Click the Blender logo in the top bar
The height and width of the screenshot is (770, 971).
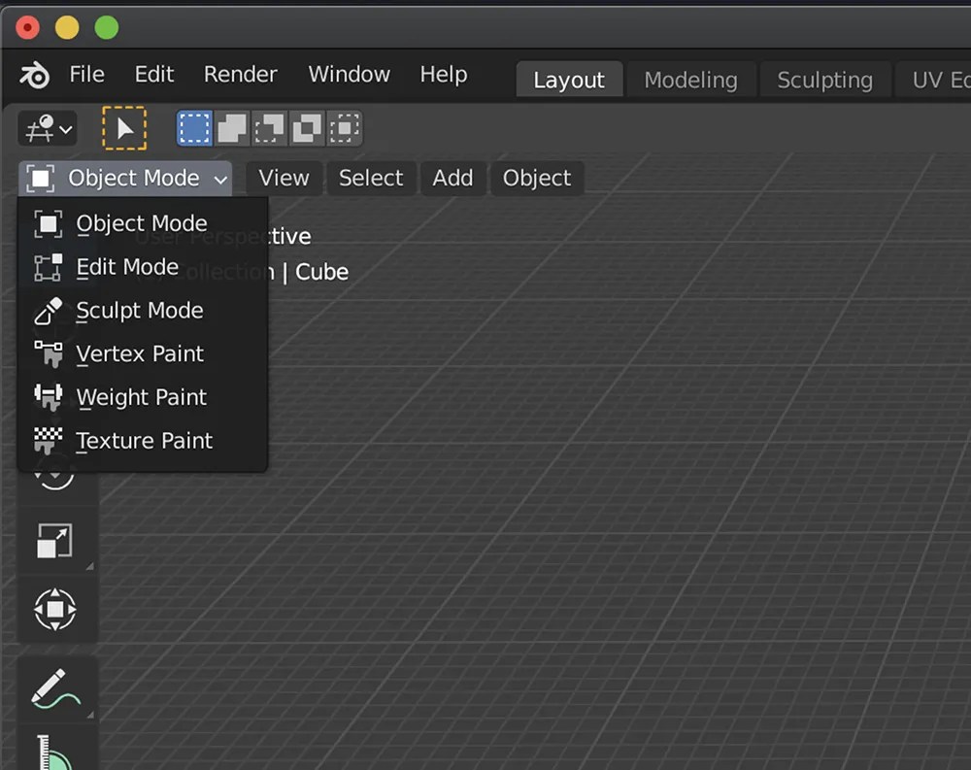pos(33,74)
